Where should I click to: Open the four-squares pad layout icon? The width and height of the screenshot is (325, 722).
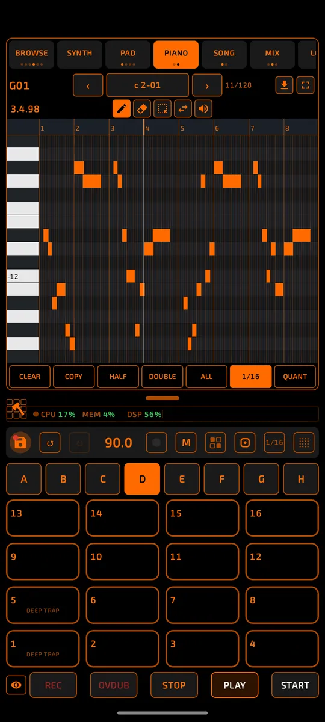[215, 443]
